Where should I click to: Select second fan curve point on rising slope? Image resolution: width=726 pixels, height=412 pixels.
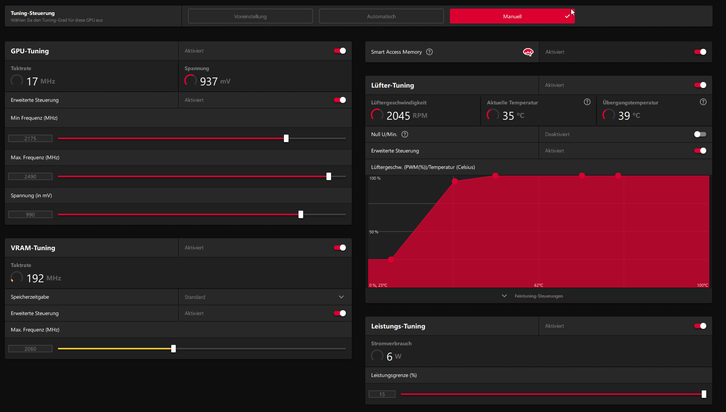coord(455,181)
